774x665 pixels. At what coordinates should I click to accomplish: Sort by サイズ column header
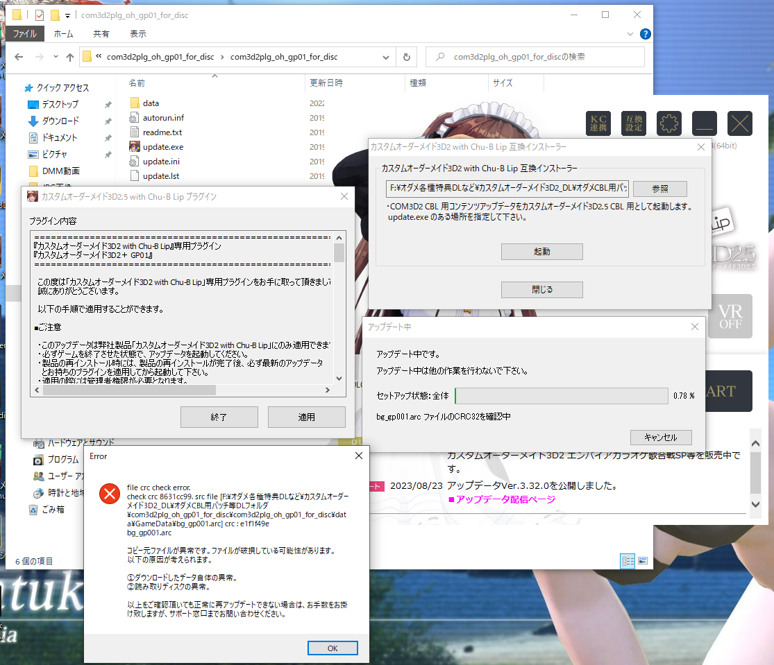pyautogui.click(x=503, y=83)
